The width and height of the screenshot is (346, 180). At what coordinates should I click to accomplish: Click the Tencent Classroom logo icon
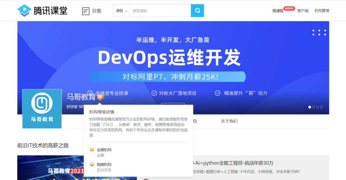coord(24,11)
